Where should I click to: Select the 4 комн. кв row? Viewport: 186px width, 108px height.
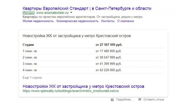(x=93, y=70)
